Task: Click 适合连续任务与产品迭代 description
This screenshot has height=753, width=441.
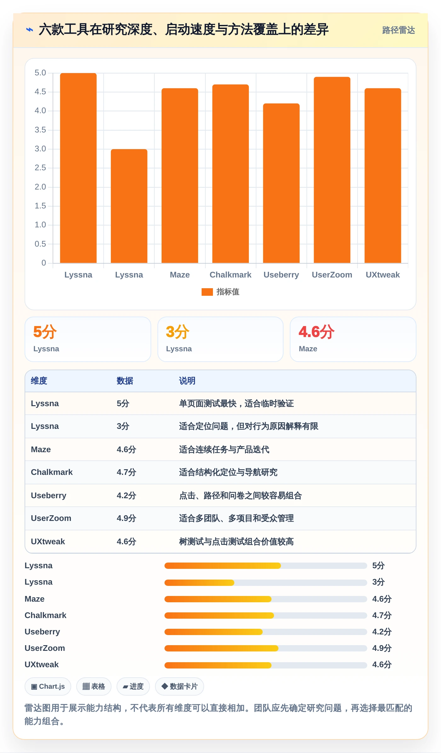Action: tap(224, 450)
